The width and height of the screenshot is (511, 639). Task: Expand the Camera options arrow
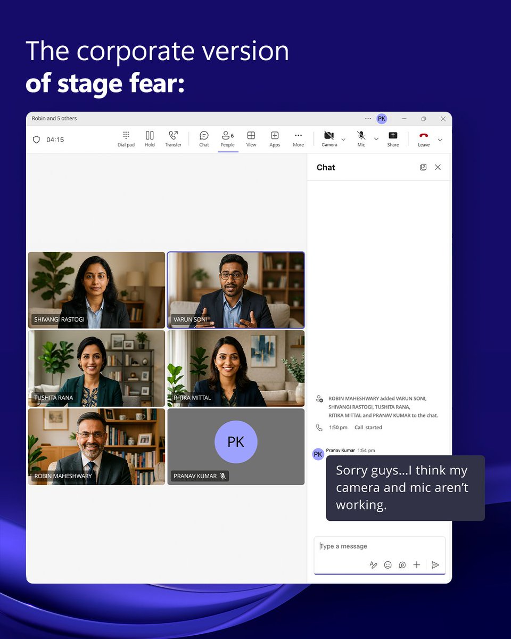(x=343, y=140)
